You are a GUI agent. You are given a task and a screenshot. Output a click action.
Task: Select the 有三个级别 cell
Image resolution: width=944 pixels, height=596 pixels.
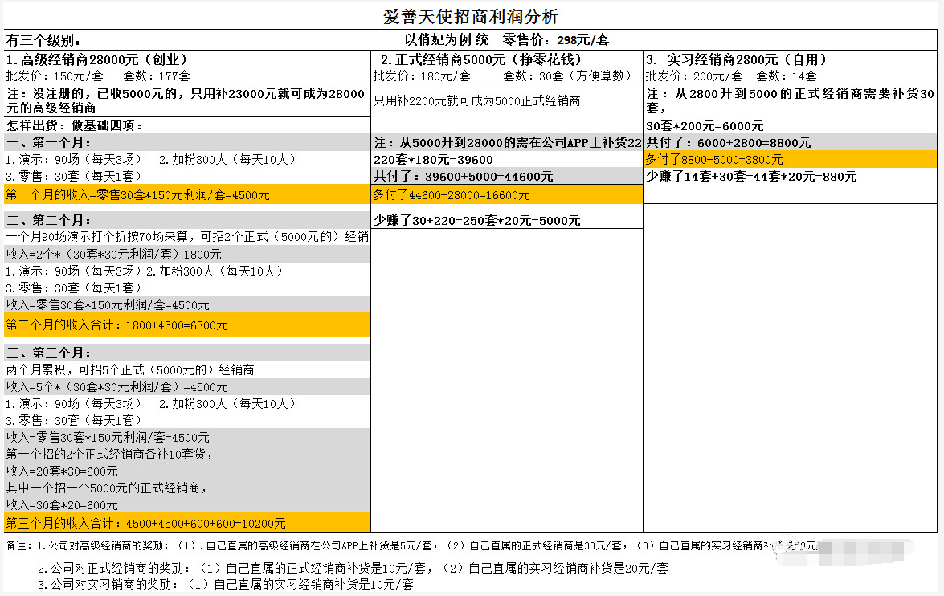(x=44, y=41)
